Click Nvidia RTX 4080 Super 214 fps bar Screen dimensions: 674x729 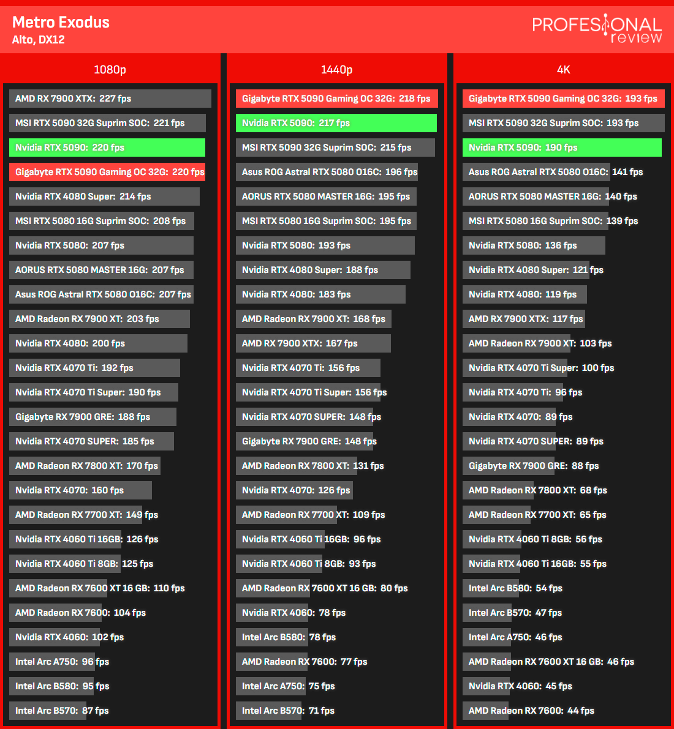[104, 196]
